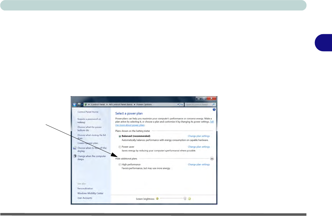Image resolution: width=332 pixels, height=216 pixels.
Task: Click the Hide additional plans label
Action: (x=126, y=159)
